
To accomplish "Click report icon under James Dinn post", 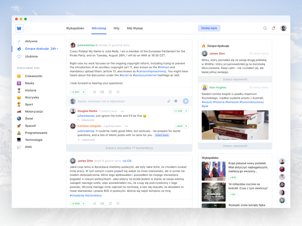I will click(x=118, y=203).
